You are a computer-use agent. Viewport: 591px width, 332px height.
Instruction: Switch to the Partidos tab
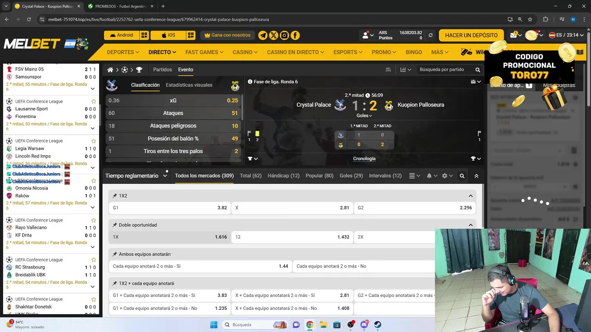click(x=163, y=70)
